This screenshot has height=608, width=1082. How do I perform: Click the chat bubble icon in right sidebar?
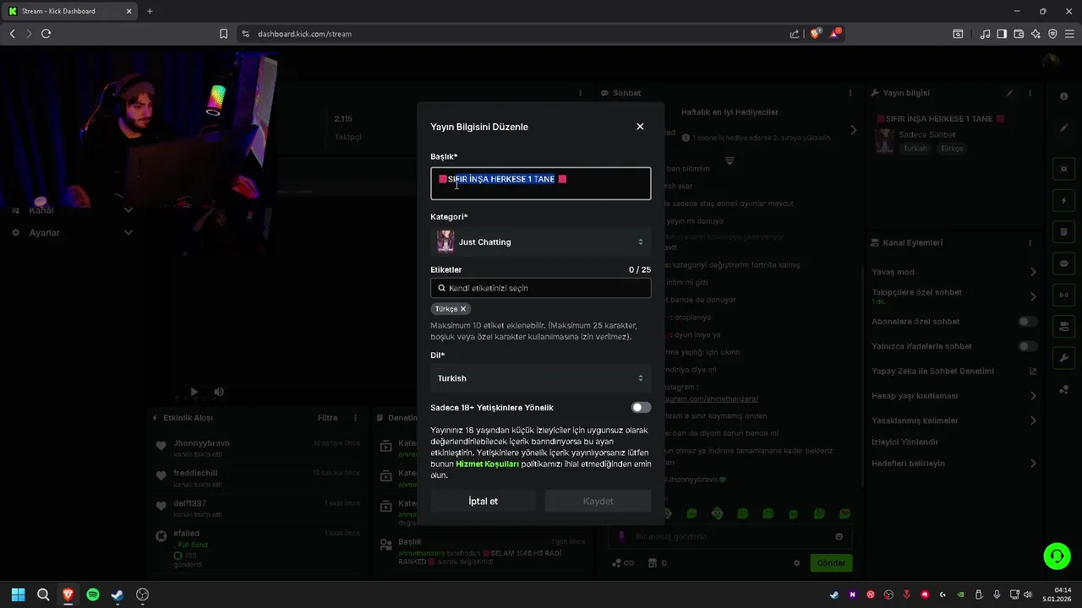pos(1063,263)
